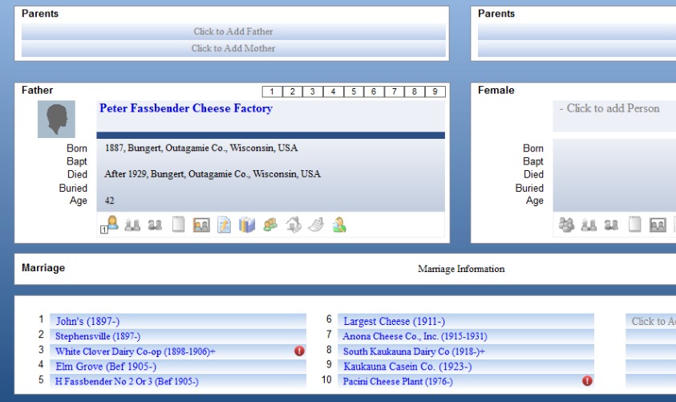Click Father's silhouette profile picture
Image resolution: width=676 pixels, height=402 pixels.
pyautogui.click(x=56, y=119)
